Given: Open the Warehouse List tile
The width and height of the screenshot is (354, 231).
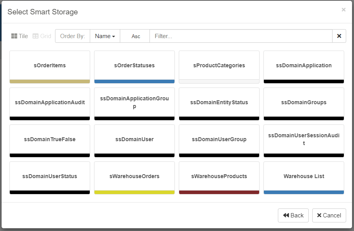Looking at the screenshot, I should 304,177.
